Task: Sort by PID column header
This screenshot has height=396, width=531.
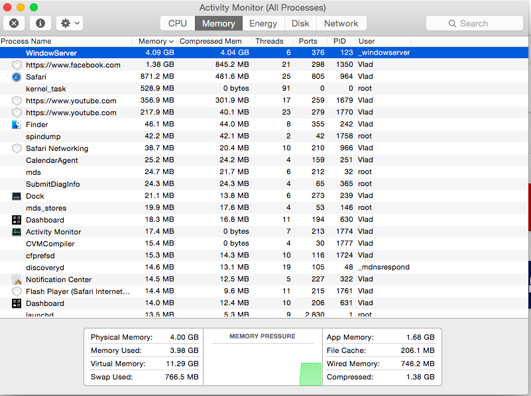Action: [x=341, y=41]
